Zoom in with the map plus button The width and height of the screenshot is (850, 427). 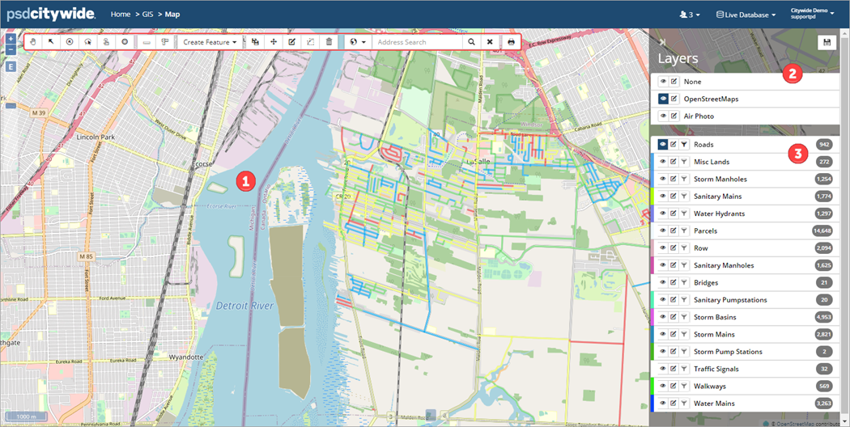11,39
